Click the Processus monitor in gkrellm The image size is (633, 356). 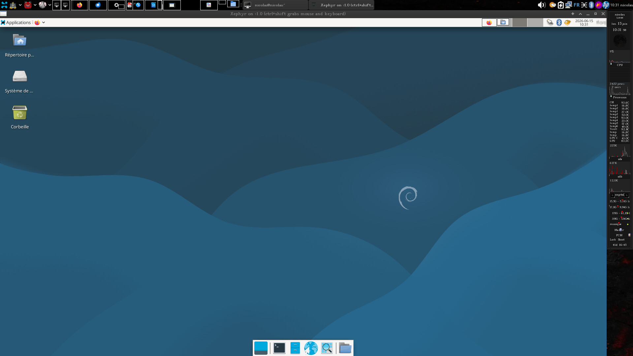(620, 91)
